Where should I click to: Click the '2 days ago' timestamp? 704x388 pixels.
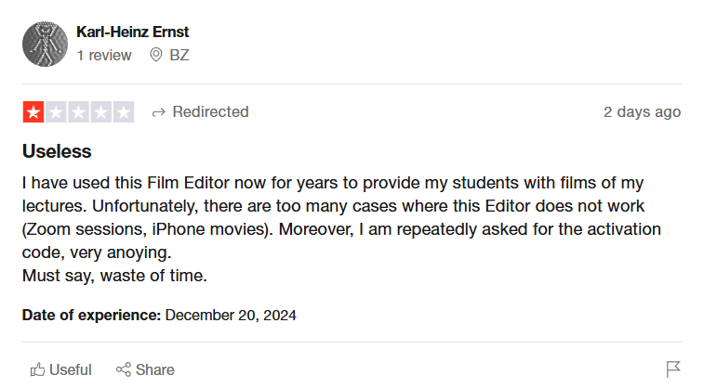point(642,112)
